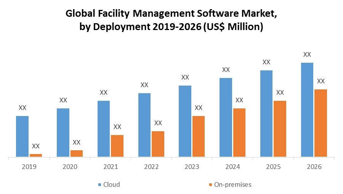
Task: Click the 2025 orange On-premises bar
Action: 280,129
